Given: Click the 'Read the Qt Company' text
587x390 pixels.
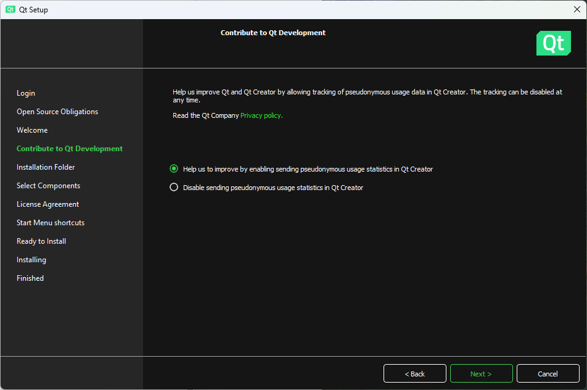Looking at the screenshot, I should click(x=205, y=115).
